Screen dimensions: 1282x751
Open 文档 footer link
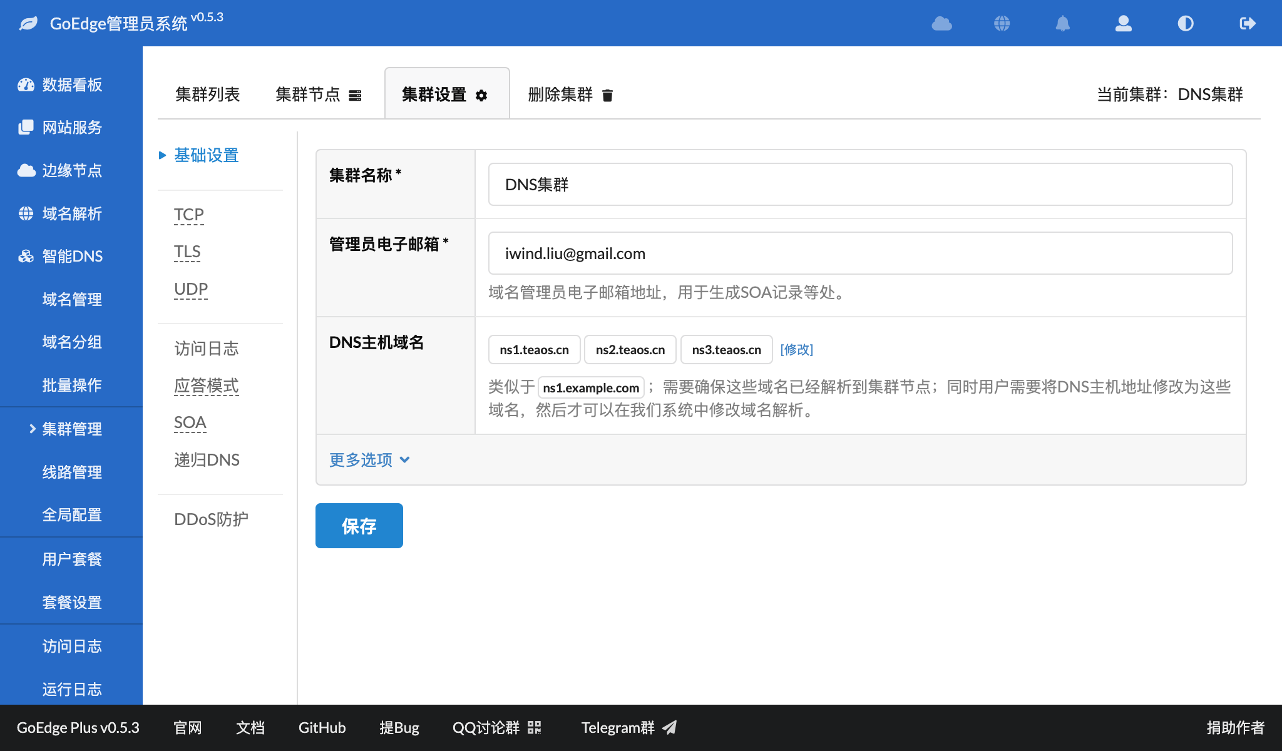coord(250,728)
